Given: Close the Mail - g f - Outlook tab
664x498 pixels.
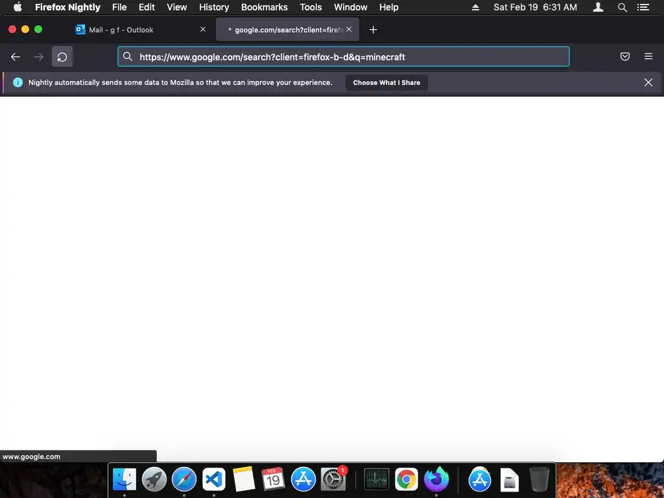Looking at the screenshot, I should pos(203,29).
